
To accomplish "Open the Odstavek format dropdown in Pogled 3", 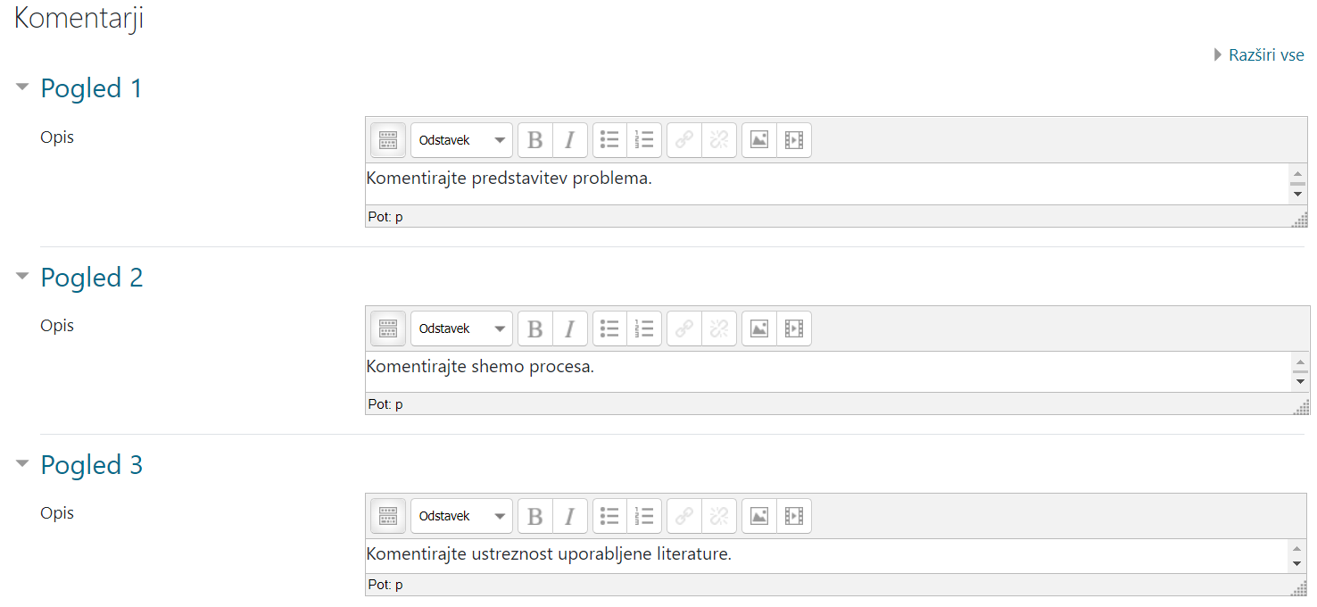I will coord(460,516).
